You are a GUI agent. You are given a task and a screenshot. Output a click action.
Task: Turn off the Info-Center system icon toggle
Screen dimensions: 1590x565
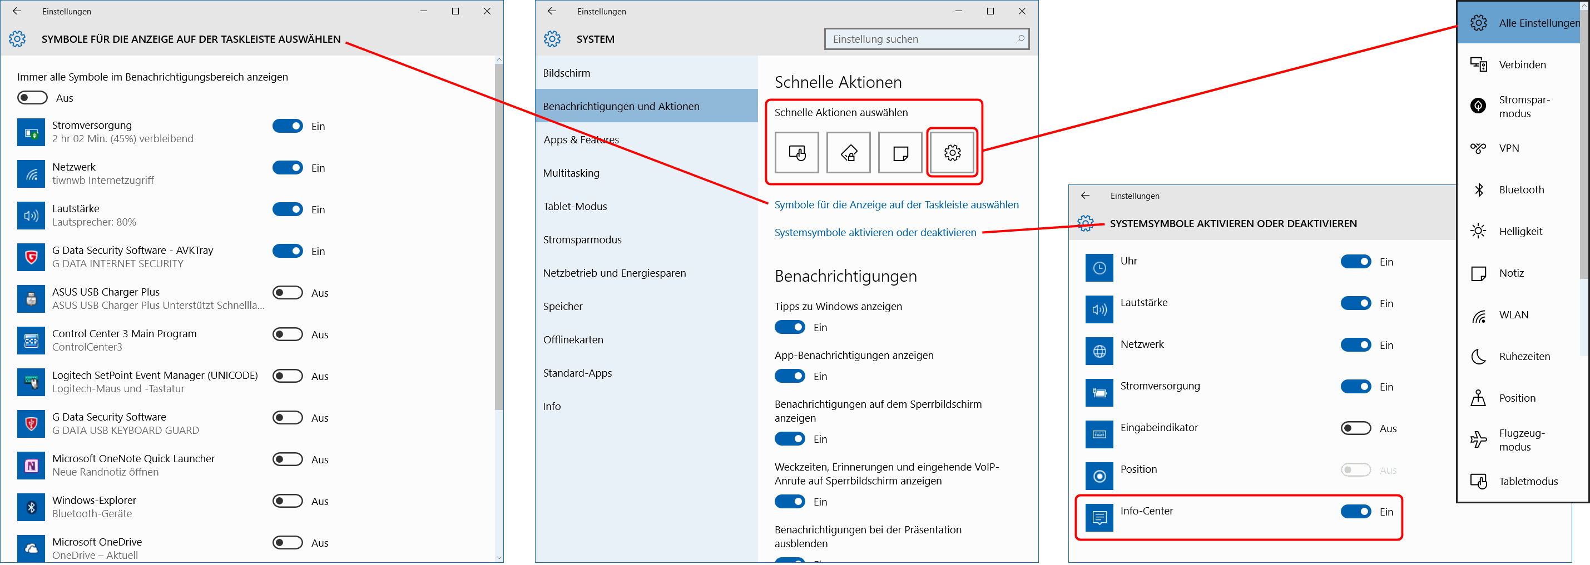(x=1355, y=512)
